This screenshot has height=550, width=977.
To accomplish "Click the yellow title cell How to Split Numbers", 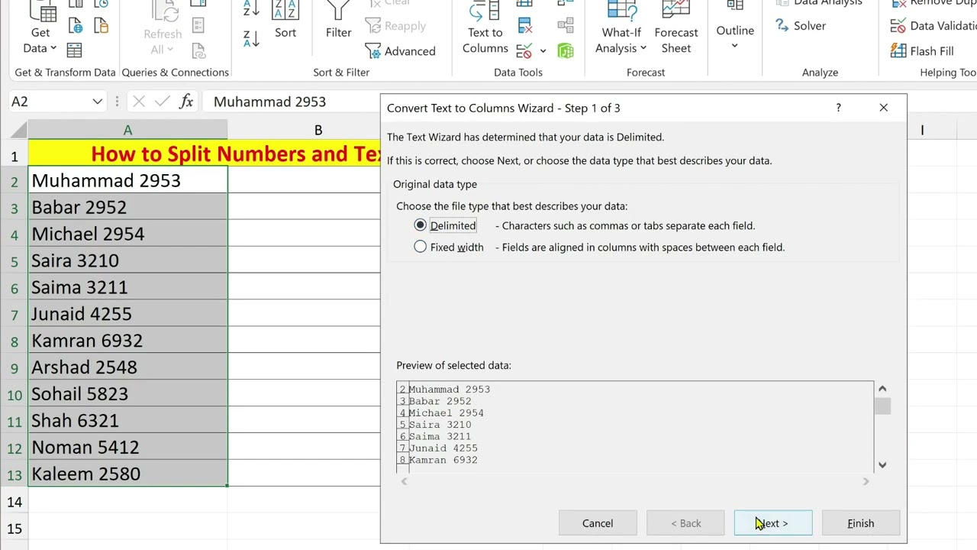I will (x=205, y=154).
